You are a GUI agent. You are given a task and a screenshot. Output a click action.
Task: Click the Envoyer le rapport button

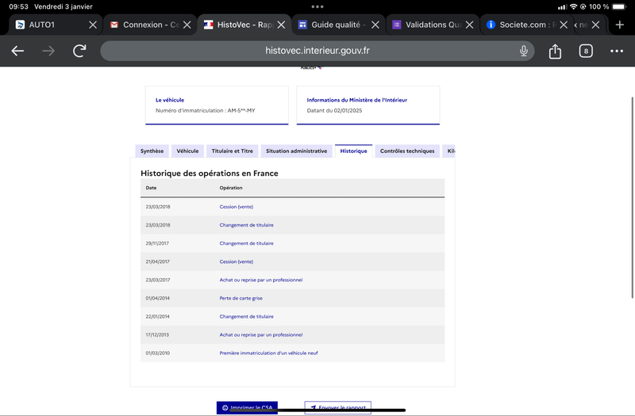pos(338,407)
